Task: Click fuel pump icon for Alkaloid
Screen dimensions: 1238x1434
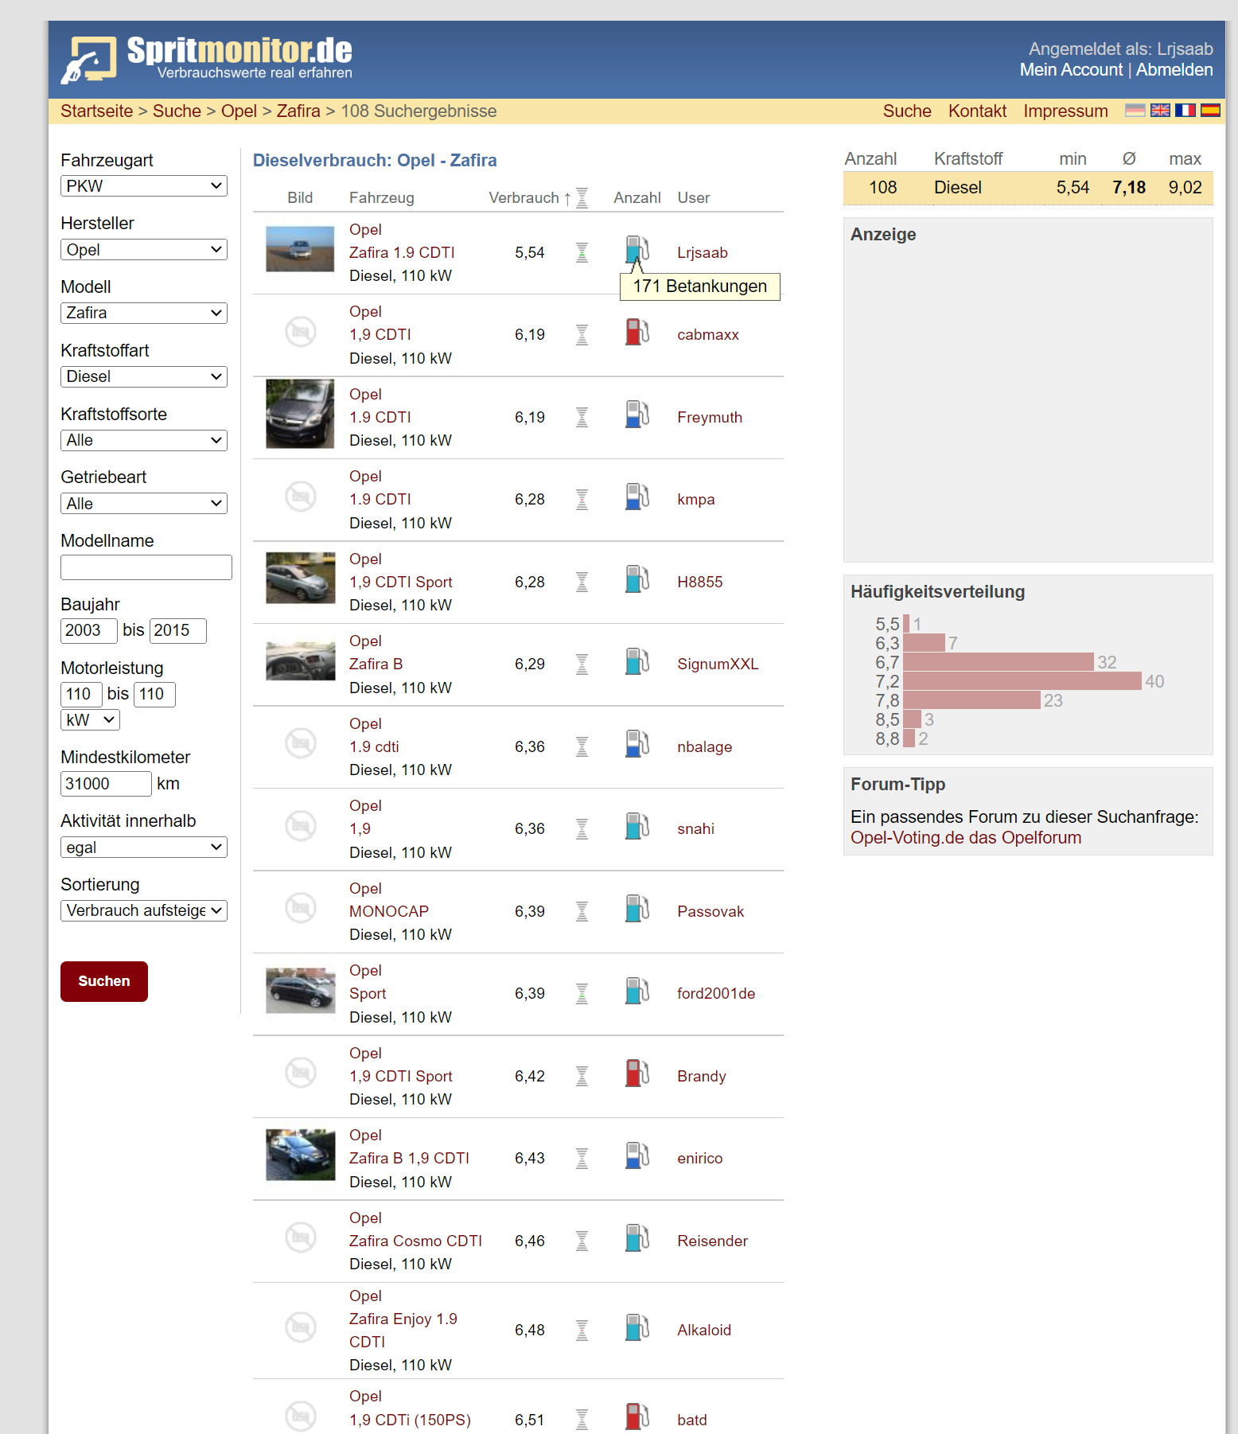Action: (637, 1327)
